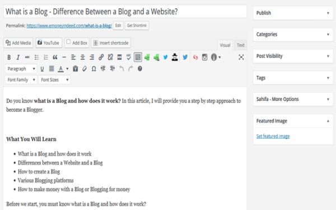Screen dimensions: 336x210
Task: Insert Read More tag
Action: click(x=120, y=57)
